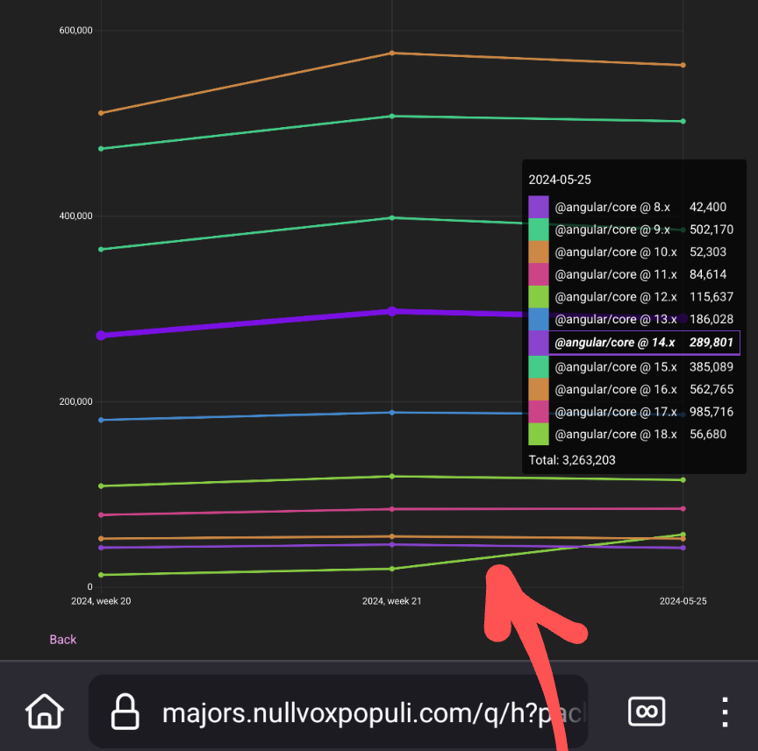Viewport: 758px width, 751px height.
Task: Click the lime swatch for @angular/core @ 12.x
Action: [x=539, y=297]
